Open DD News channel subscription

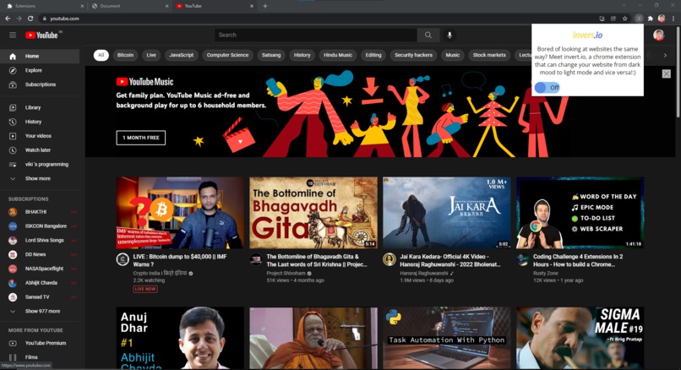tap(40, 254)
